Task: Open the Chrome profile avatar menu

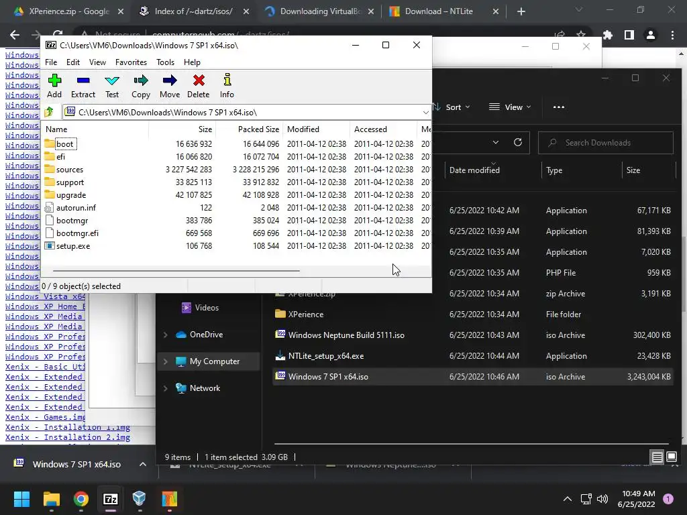Action: (651, 35)
